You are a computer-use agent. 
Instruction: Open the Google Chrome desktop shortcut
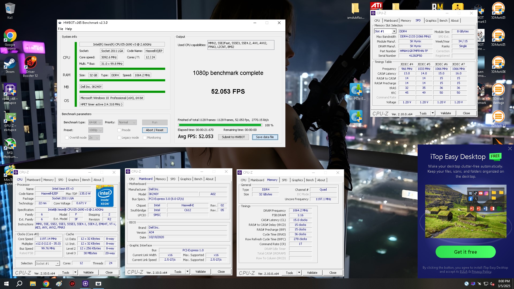(x=10, y=40)
